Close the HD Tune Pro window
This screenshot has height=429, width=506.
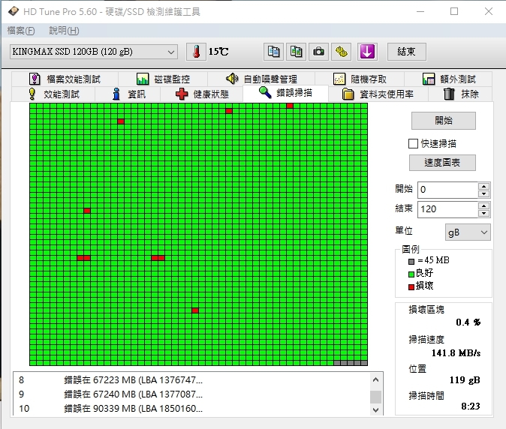pos(489,11)
